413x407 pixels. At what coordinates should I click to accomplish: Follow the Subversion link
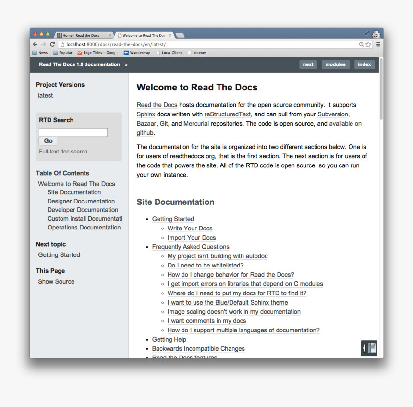333,114
